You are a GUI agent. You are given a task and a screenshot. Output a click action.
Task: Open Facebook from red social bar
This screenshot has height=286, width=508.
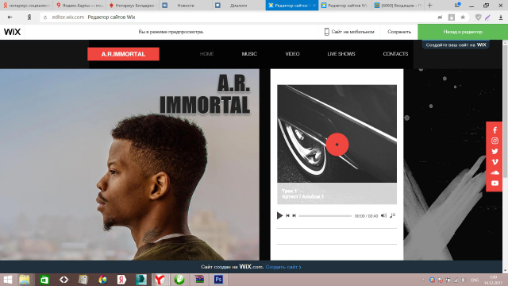[495, 130]
